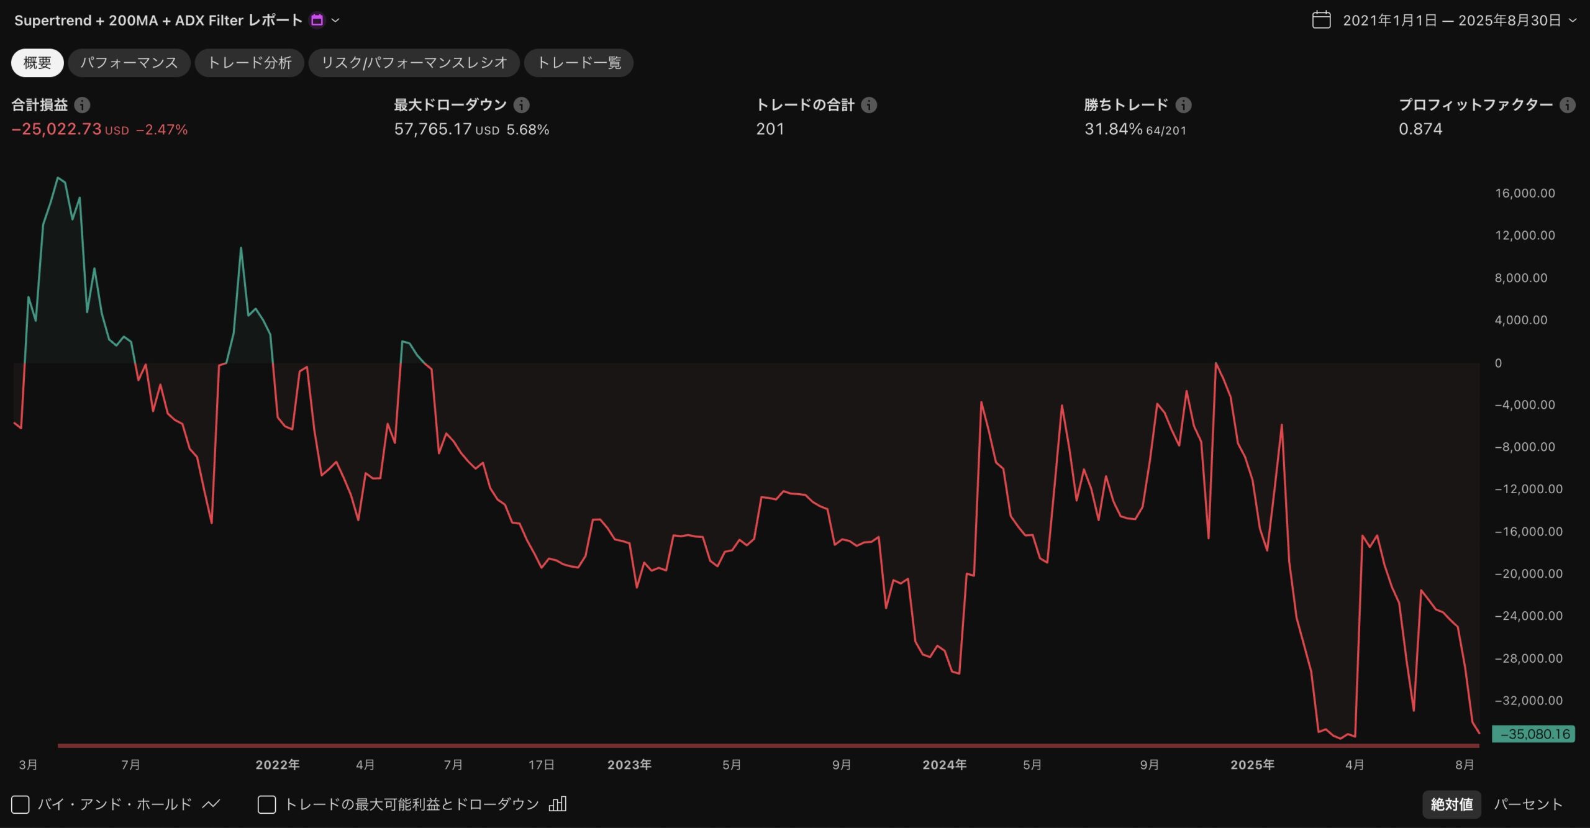Click info icon beside トレードの合計
1590x828 pixels.
(x=869, y=105)
